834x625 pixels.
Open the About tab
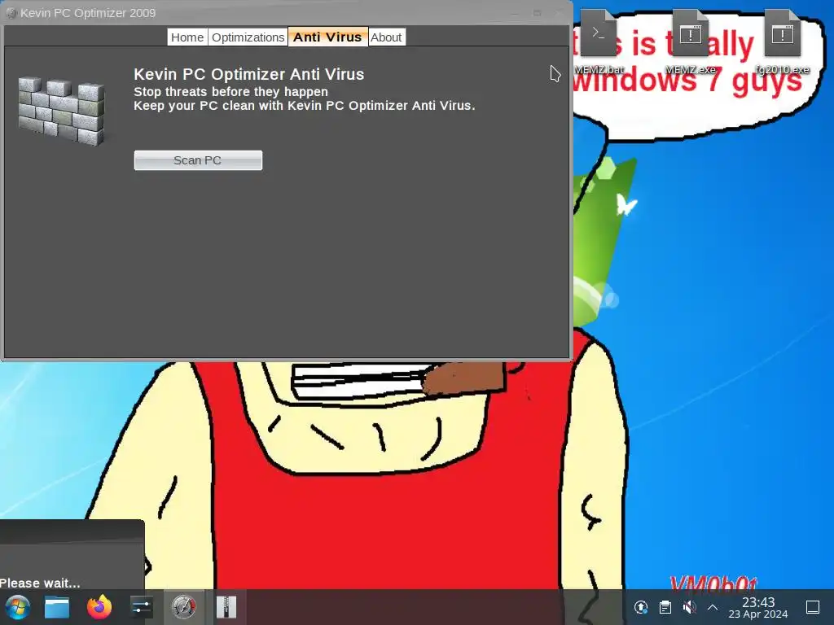(386, 37)
